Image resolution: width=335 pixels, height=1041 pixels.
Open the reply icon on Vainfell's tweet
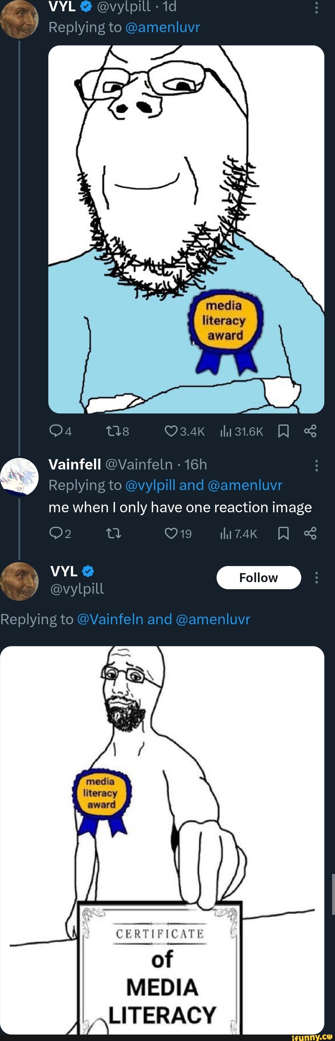point(57,533)
